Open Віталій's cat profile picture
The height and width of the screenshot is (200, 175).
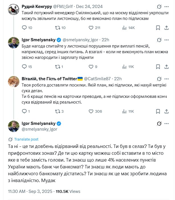tap(13, 82)
